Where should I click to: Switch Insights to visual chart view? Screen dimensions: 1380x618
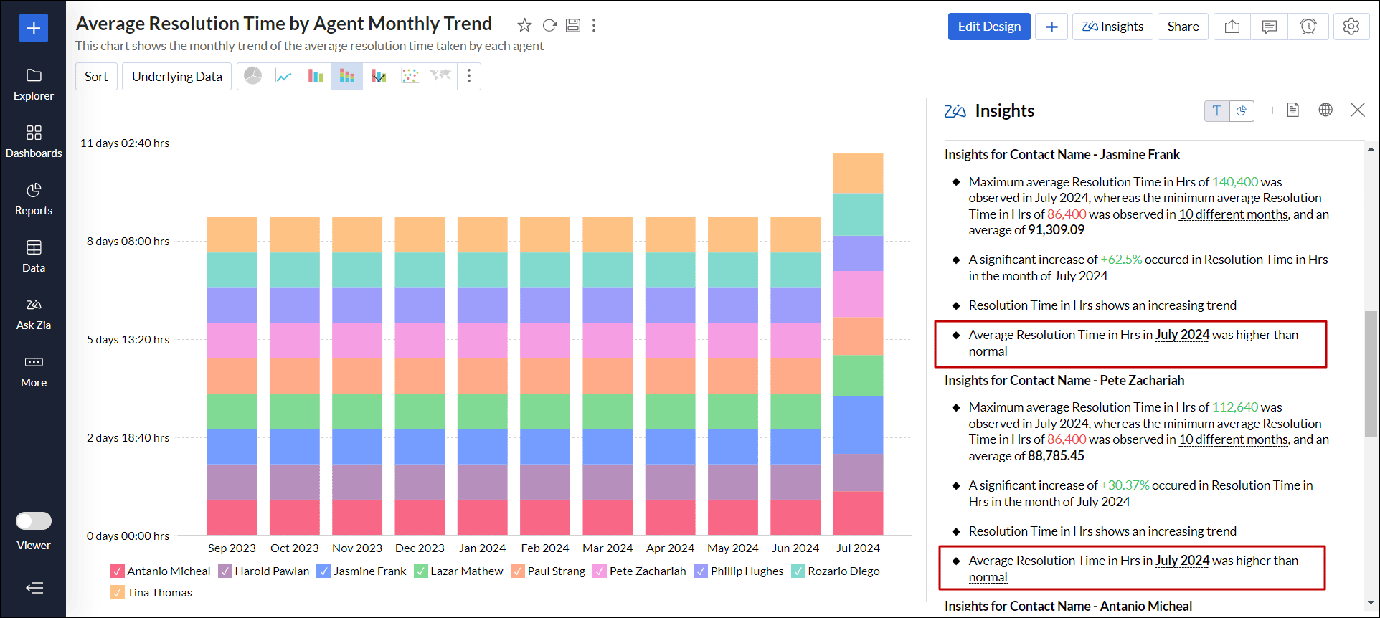pos(1242,111)
